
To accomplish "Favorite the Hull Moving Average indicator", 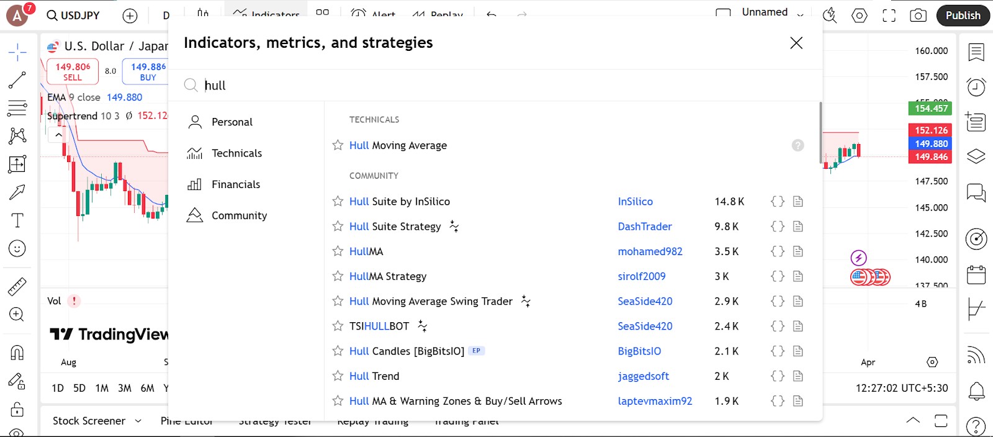I will pos(338,145).
